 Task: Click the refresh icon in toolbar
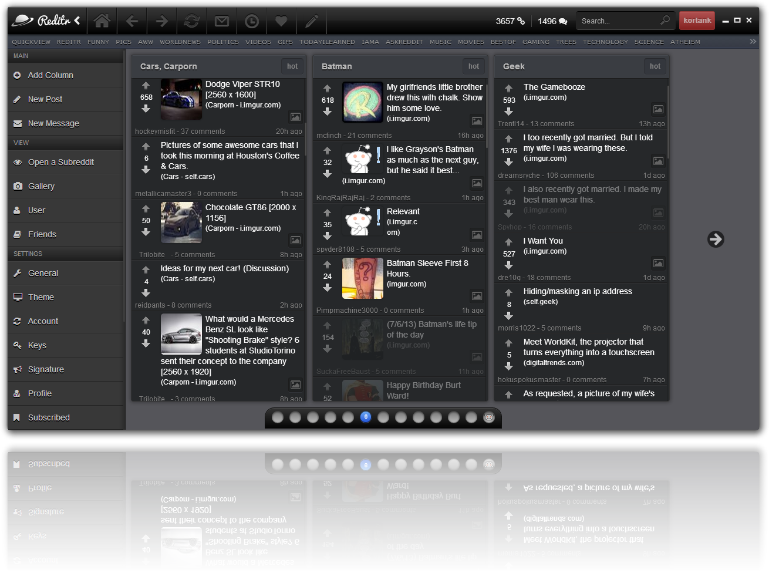(x=191, y=21)
